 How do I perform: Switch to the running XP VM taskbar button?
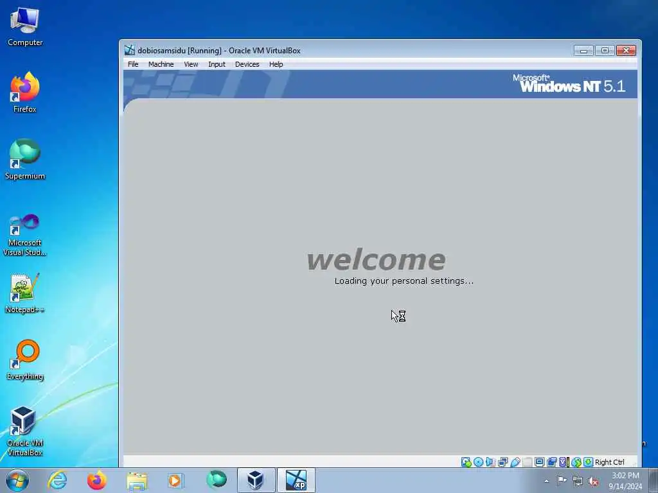[x=296, y=480]
